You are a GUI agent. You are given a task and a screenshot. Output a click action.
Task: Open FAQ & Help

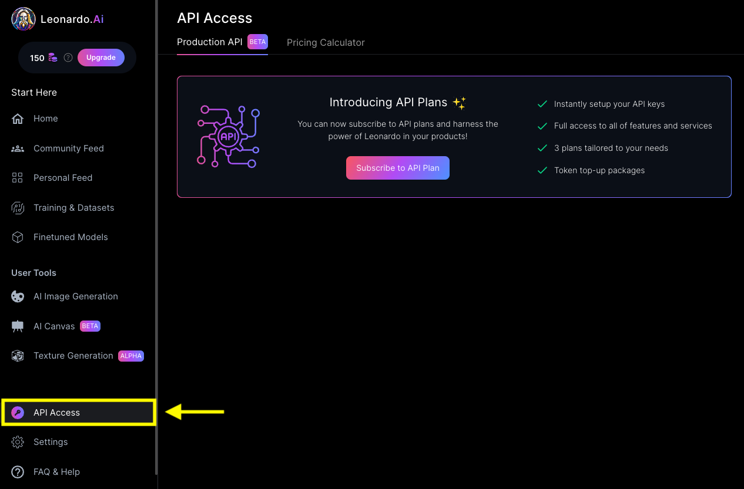coord(56,472)
